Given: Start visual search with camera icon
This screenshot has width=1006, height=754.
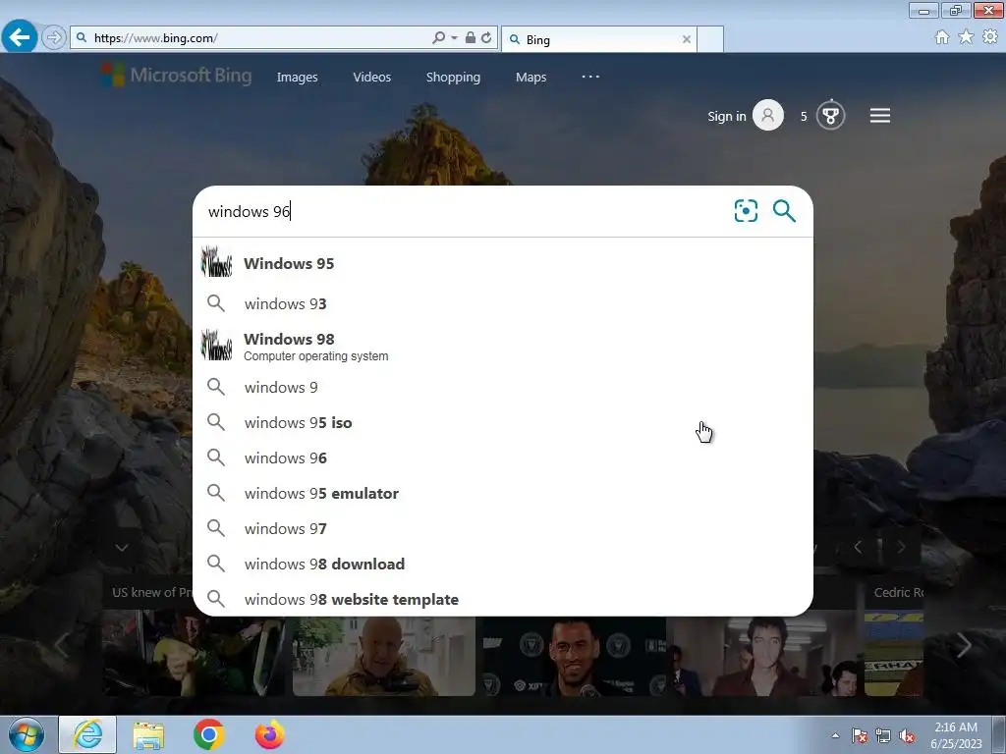Looking at the screenshot, I should (746, 211).
